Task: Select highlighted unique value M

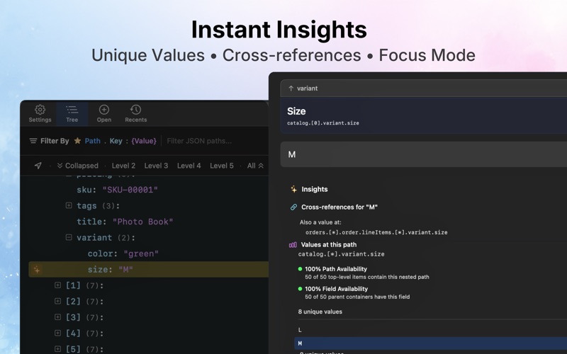Action: pyautogui.click(x=430, y=343)
